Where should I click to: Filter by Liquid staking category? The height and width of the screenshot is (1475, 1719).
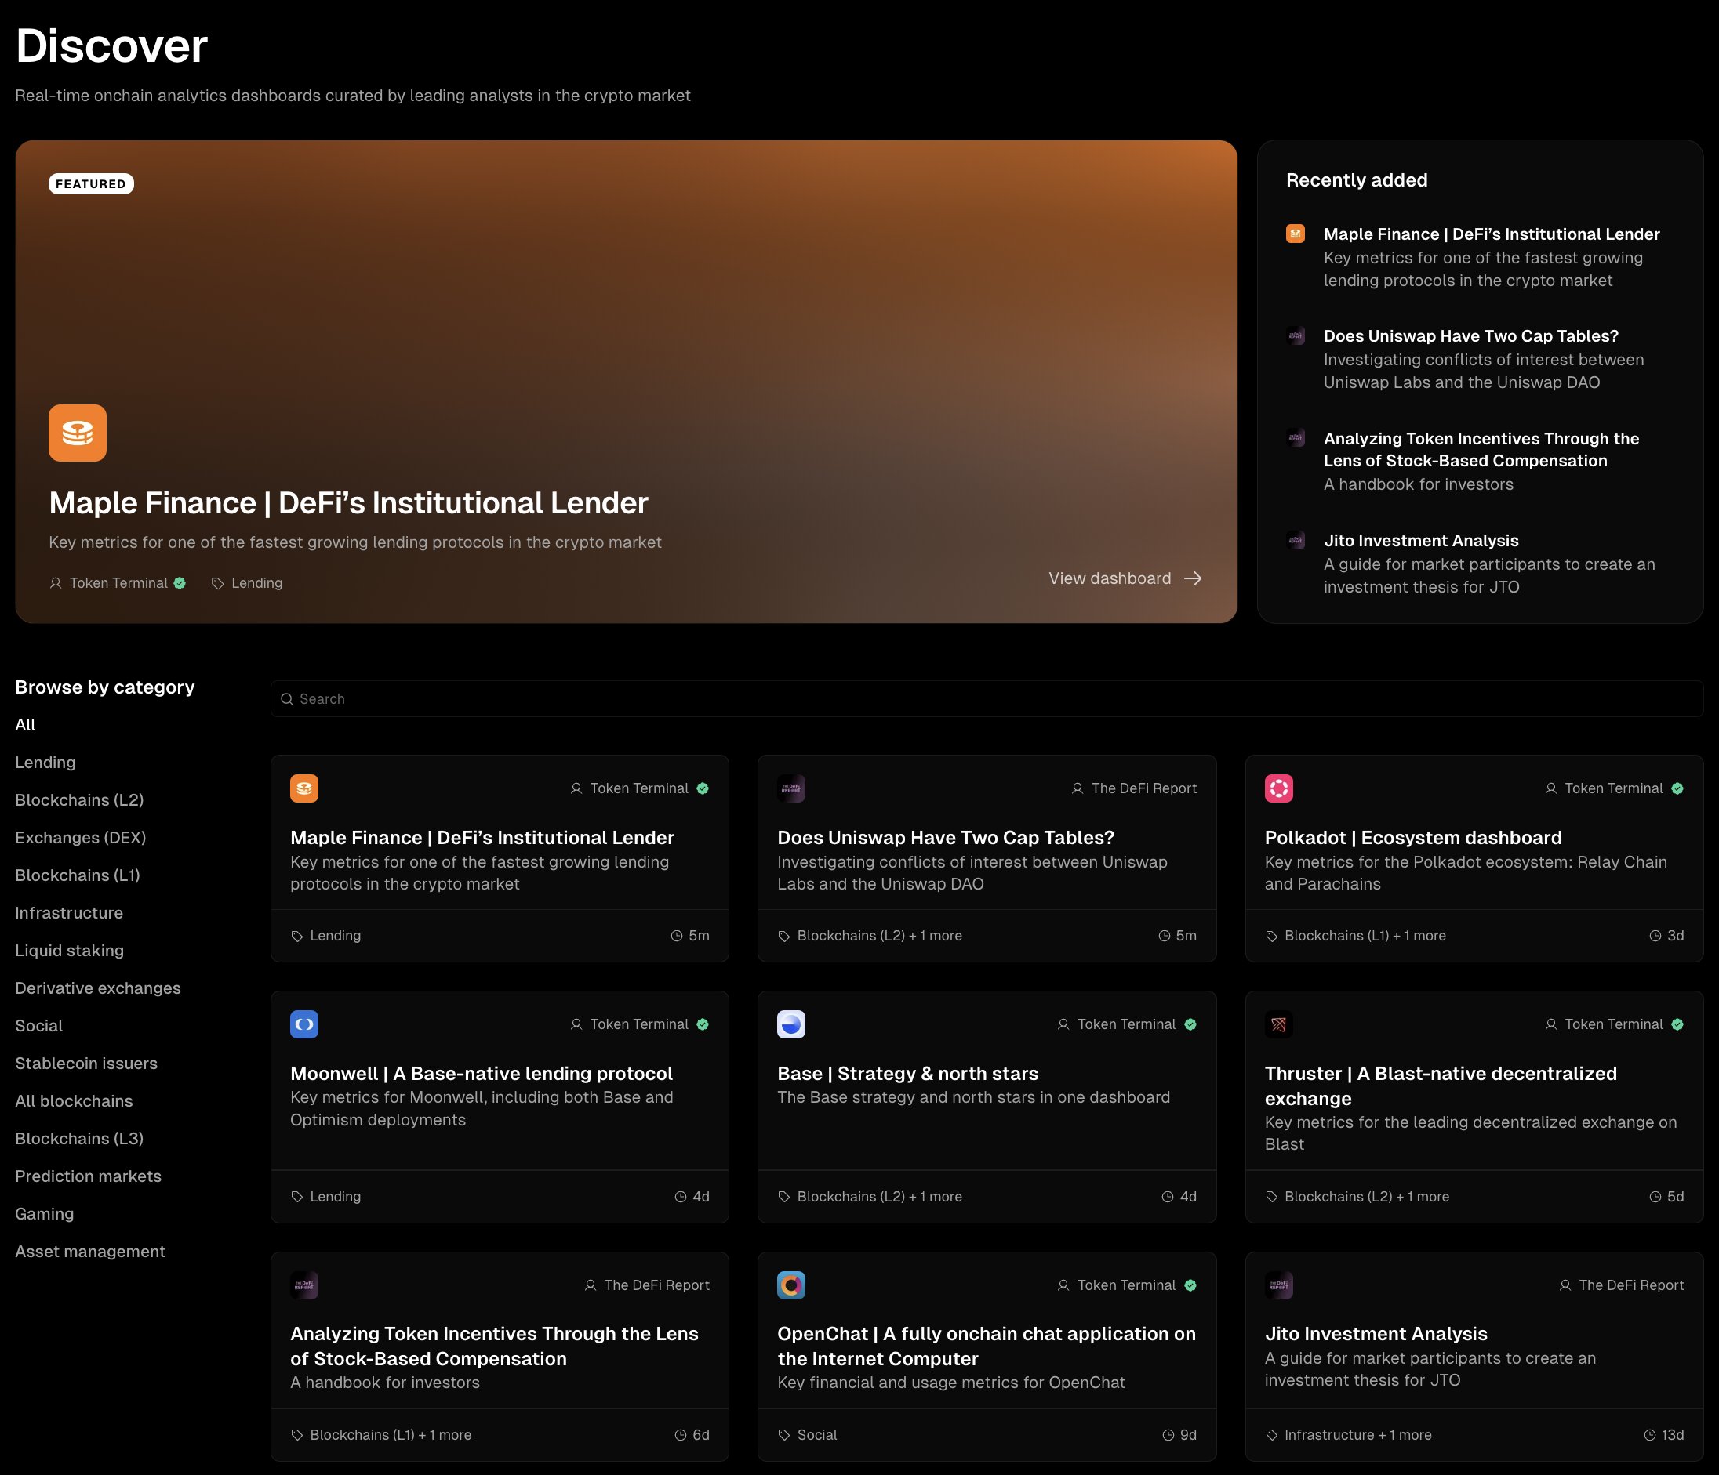pyautogui.click(x=69, y=950)
